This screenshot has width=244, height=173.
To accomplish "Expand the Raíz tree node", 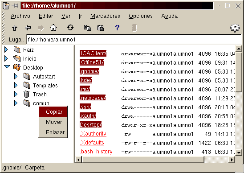I will tap(6, 49).
